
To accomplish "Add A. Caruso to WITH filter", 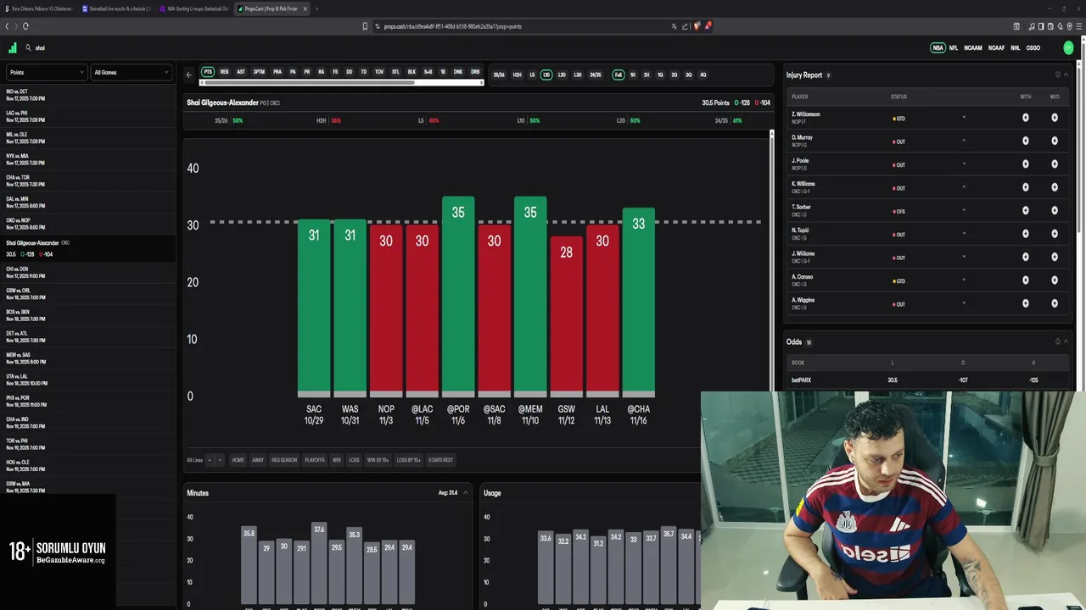I will [x=1026, y=280].
